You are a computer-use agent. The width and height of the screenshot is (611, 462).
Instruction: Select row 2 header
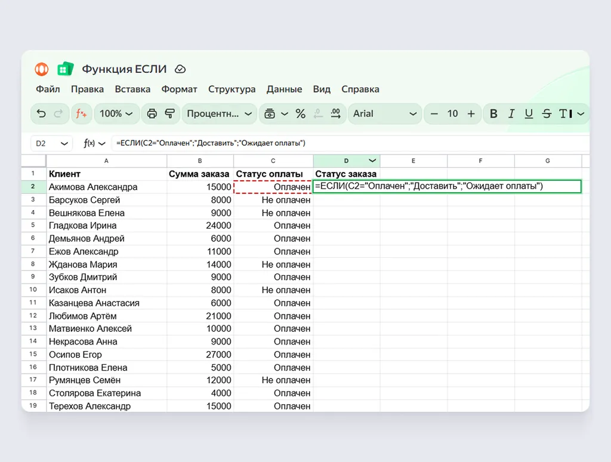(x=33, y=186)
